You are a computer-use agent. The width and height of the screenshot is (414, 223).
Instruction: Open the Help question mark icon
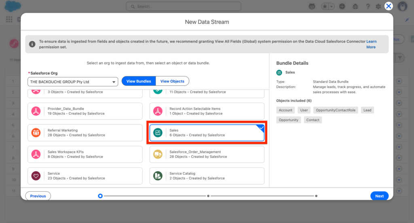click(x=368, y=6)
